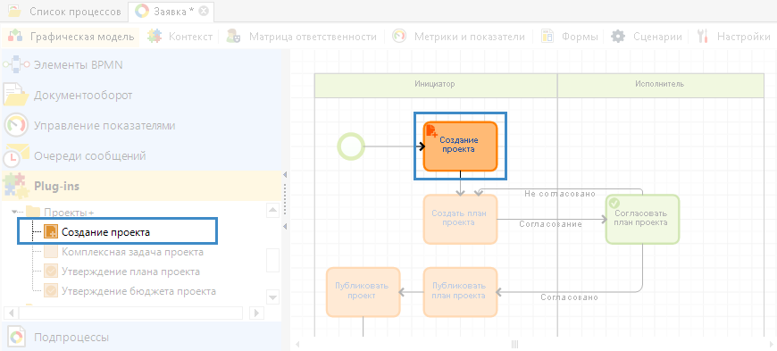Click the canvas horizontal scrollbar thumb

(514, 344)
